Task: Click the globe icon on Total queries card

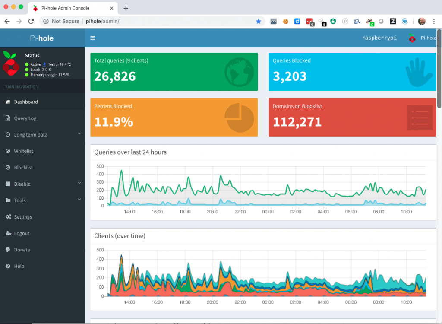Action: (x=239, y=72)
